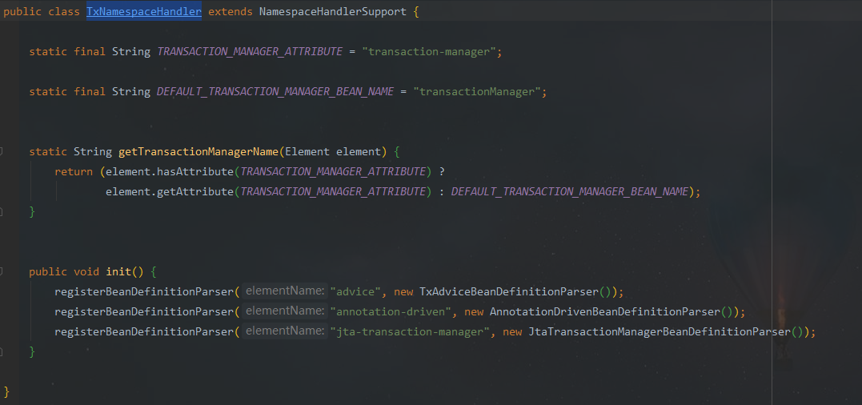Click DEFAULT_TRANSACTION_MANAGER_BEAN_NAME constant declaration
The height and width of the screenshot is (405, 862).
(275, 92)
